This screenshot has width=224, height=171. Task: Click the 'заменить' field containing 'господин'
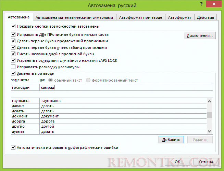25,88
